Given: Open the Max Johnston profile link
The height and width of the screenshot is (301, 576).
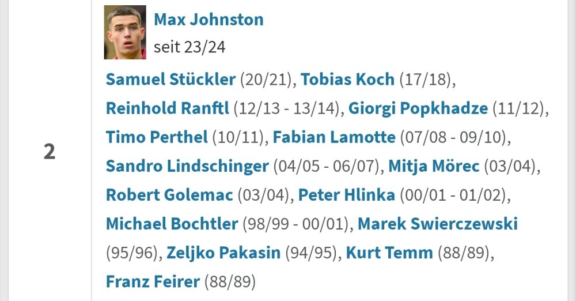Looking at the screenshot, I should (x=209, y=20).
